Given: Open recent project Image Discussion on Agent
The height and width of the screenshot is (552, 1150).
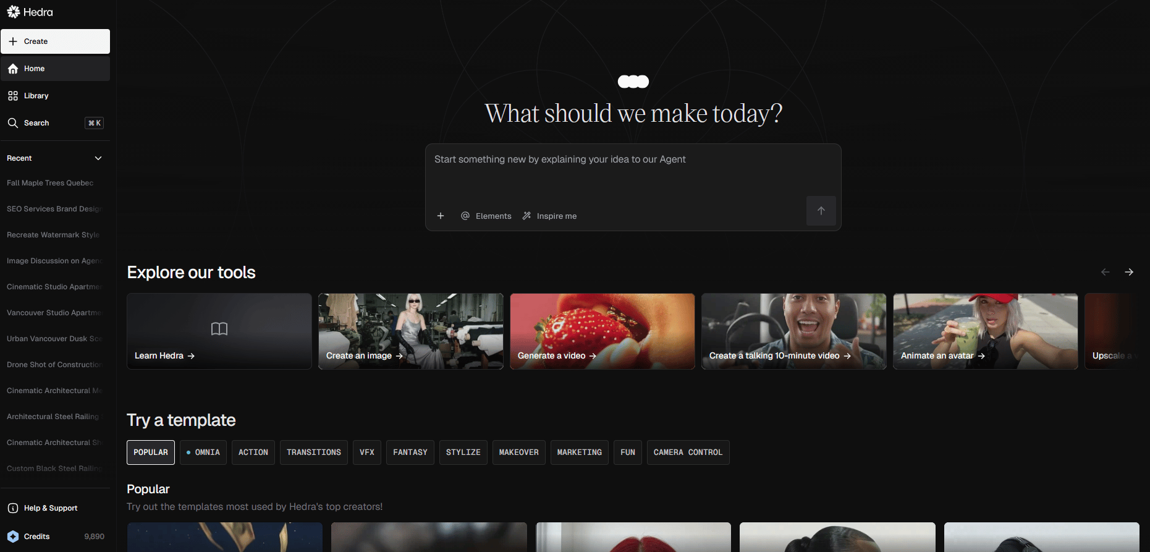Looking at the screenshot, I should pos(55,261).
